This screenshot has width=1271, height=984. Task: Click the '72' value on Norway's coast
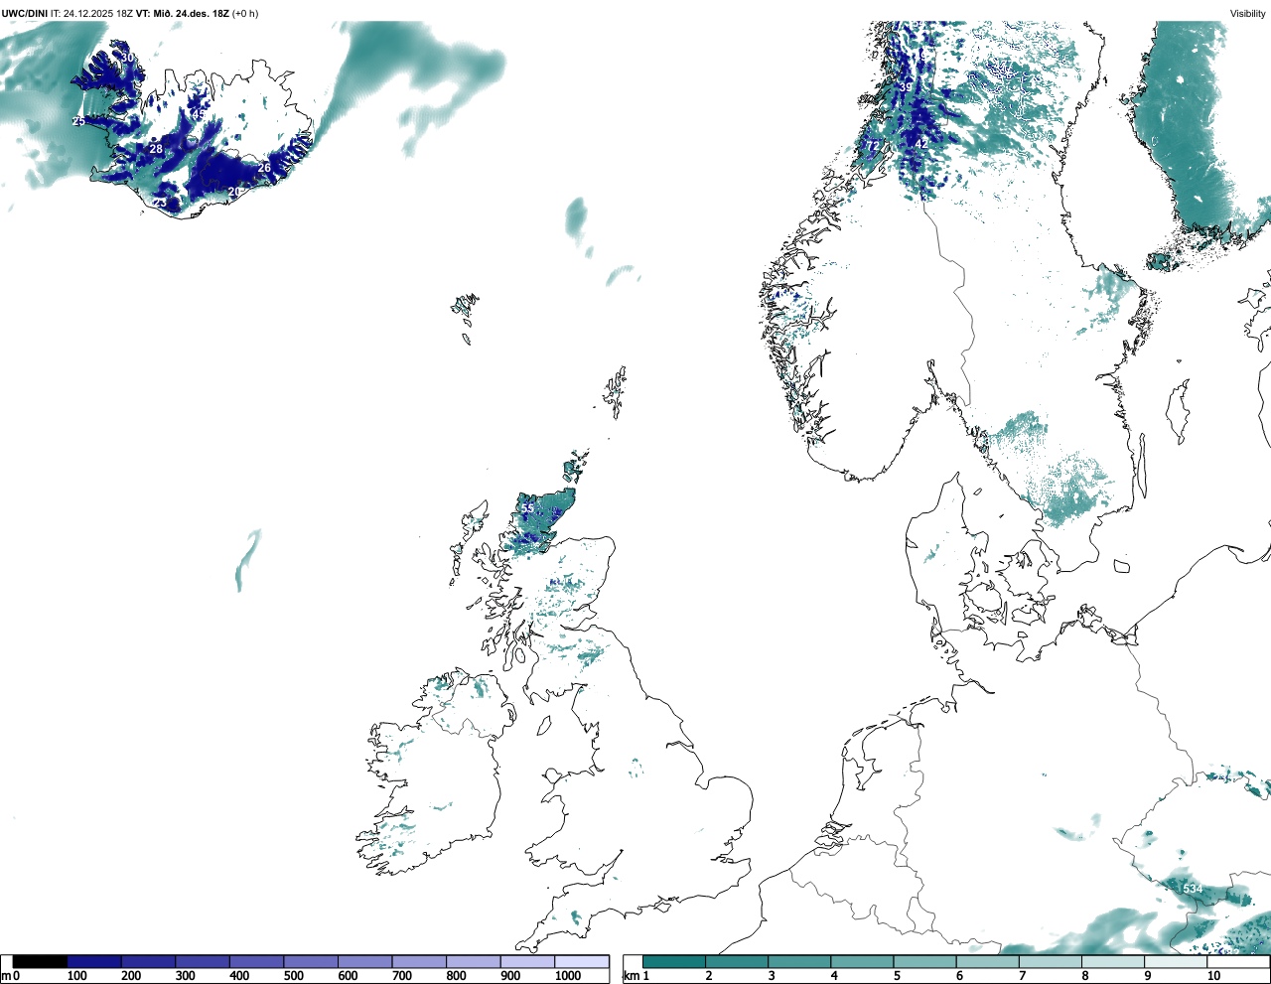872,145
